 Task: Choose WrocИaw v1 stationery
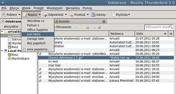coord(38,21)
